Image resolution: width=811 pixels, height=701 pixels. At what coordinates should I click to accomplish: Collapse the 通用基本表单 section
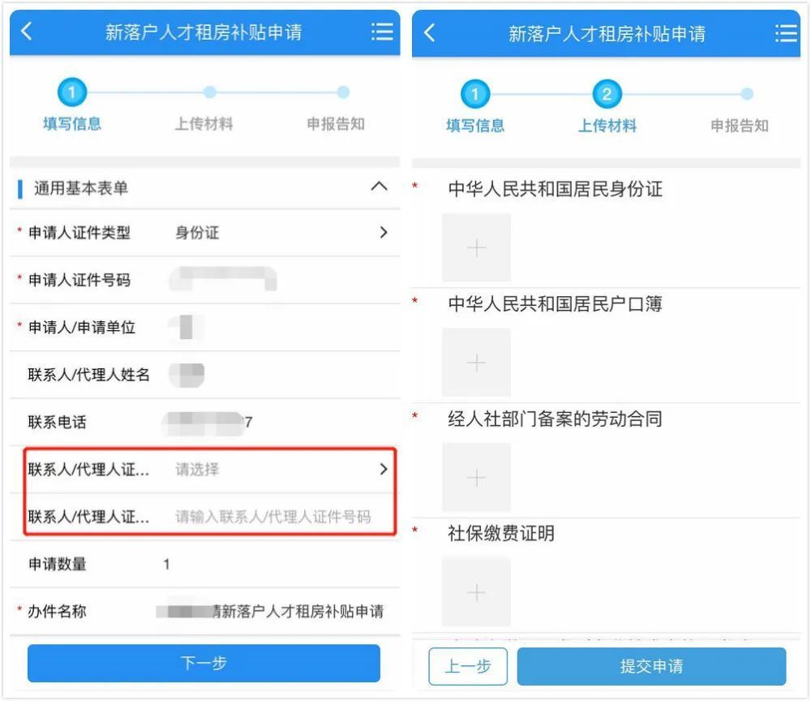(379, 187)
